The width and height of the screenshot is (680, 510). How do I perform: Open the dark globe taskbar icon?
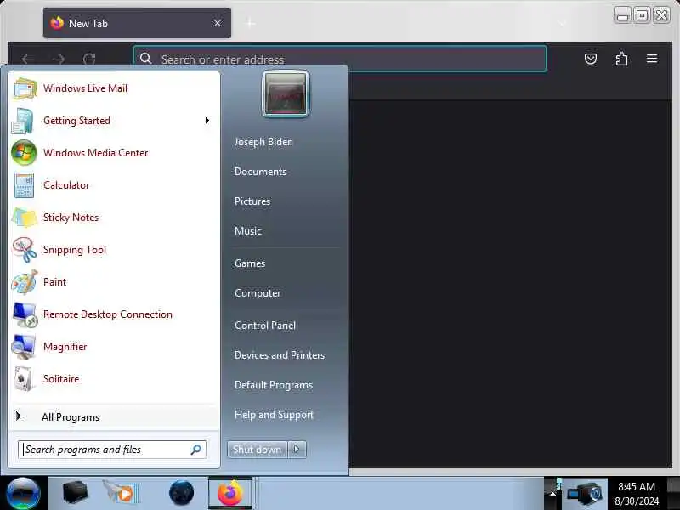tap(181, 493)
